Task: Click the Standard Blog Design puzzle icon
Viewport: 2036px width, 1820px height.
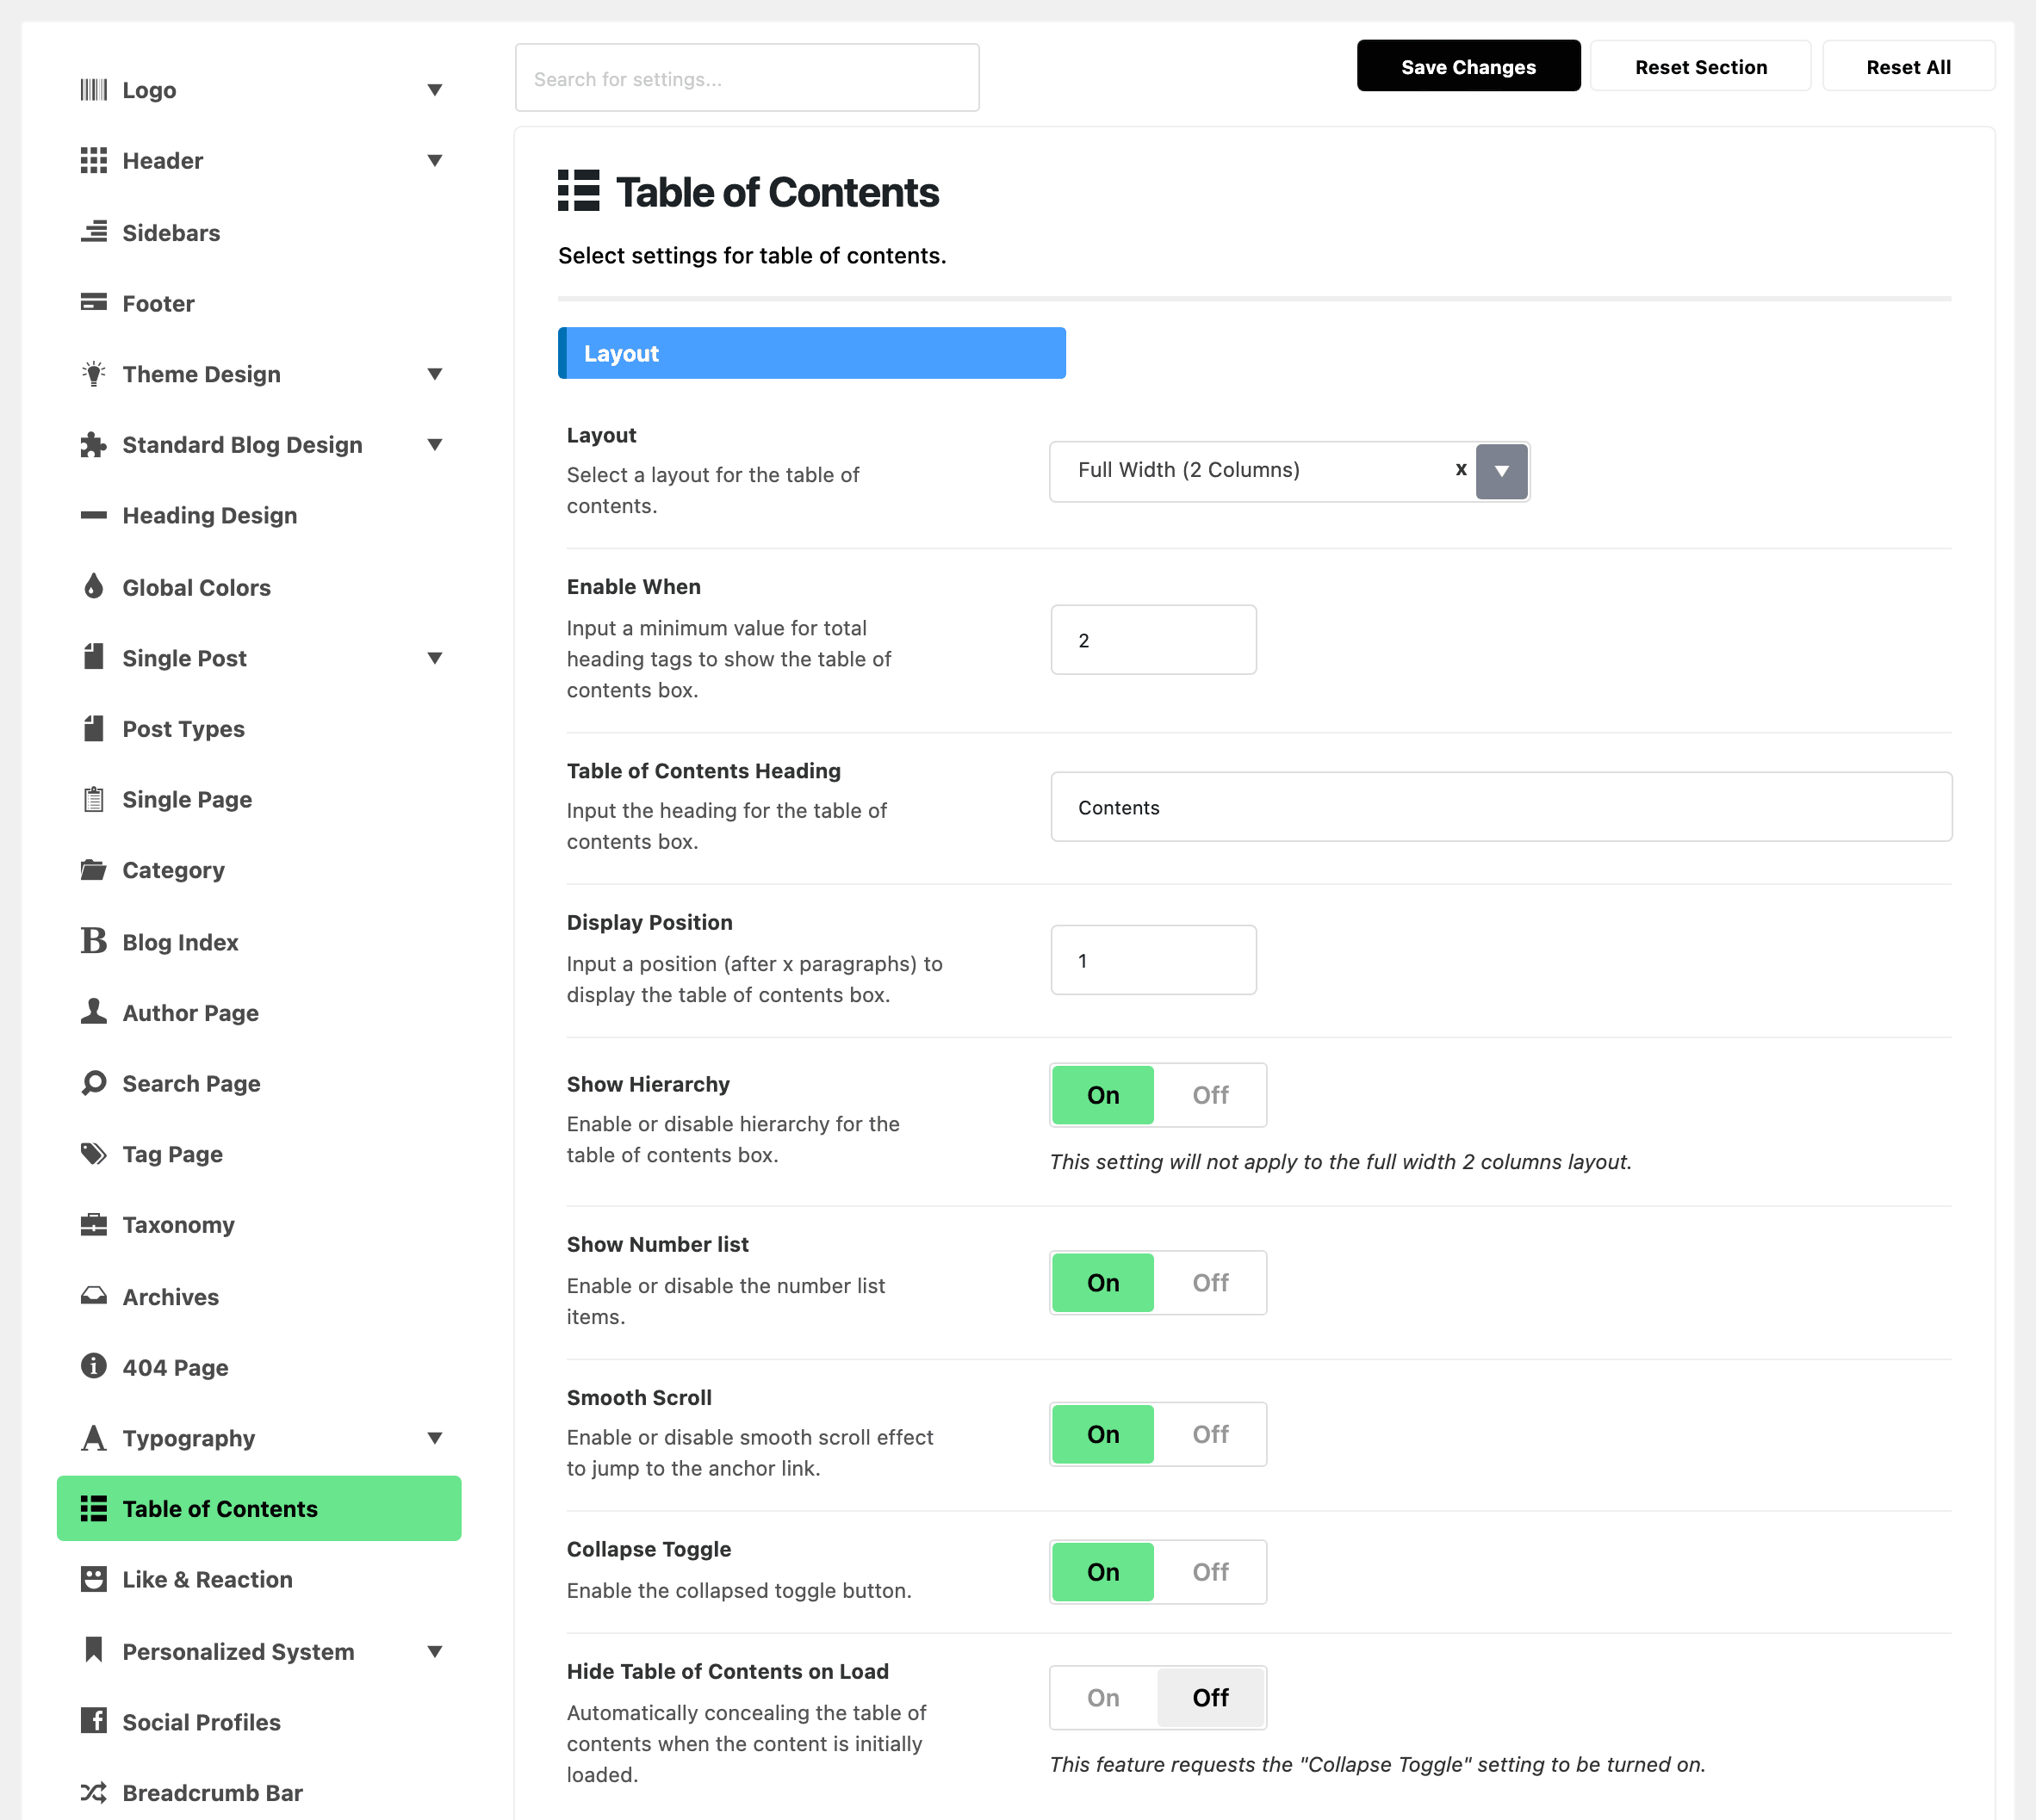Action: pyautogui.click(x=93, y=445)
